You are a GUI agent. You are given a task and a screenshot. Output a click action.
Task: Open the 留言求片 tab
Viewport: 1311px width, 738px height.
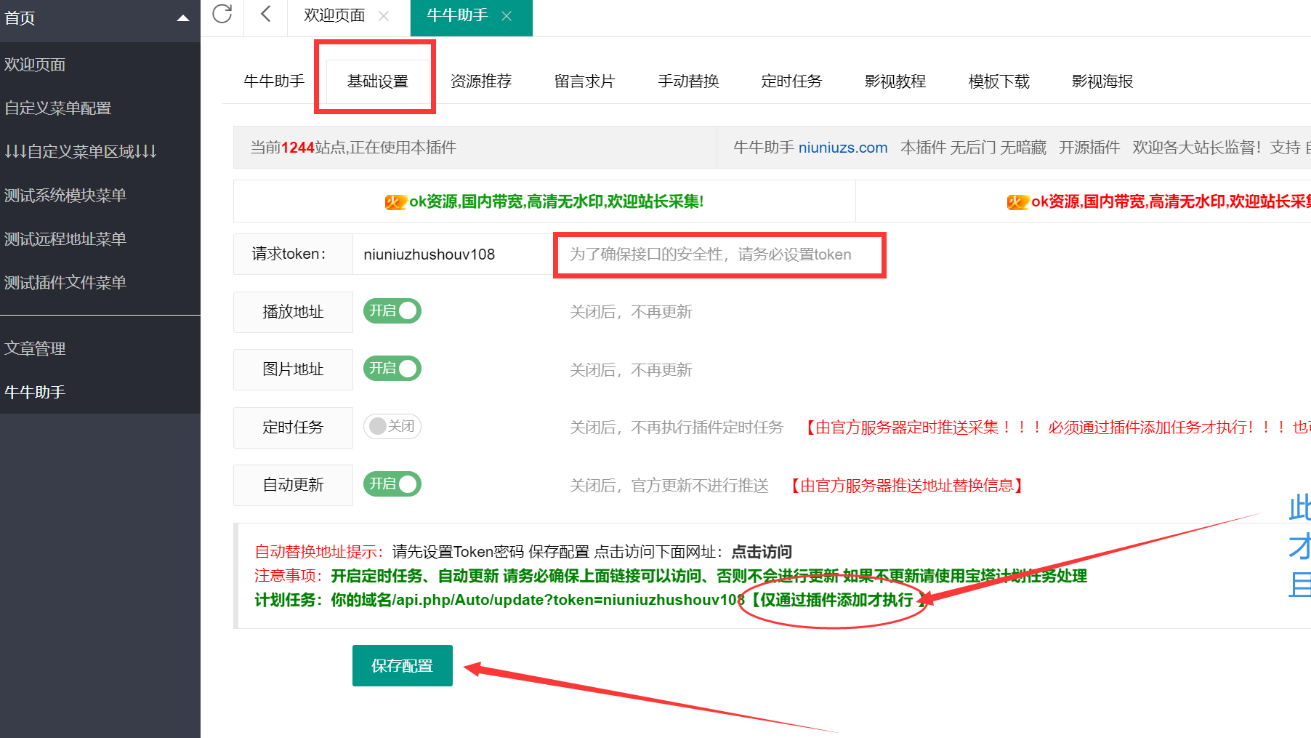click(x=585, y=81)
